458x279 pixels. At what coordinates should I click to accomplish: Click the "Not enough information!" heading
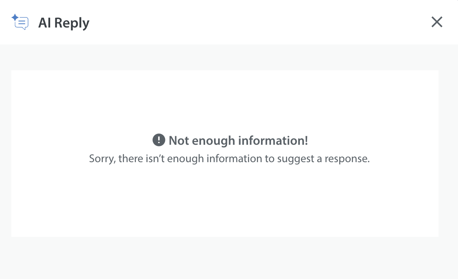[238, 141]
